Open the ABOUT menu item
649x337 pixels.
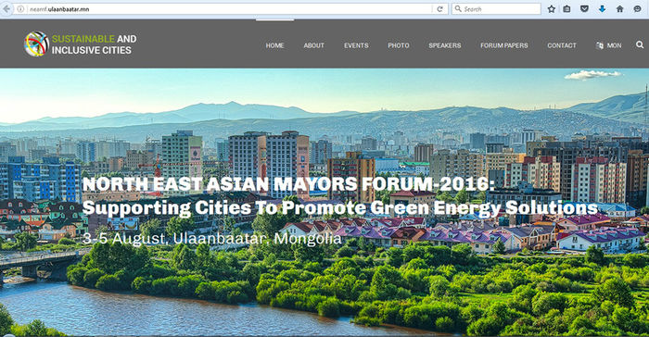(x=313, y=45)
